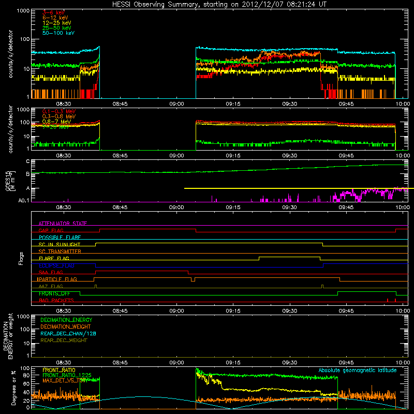414x414 pixels.
Task: Select the IPARTICLE_FLAG label
Action: coord(57,279)
